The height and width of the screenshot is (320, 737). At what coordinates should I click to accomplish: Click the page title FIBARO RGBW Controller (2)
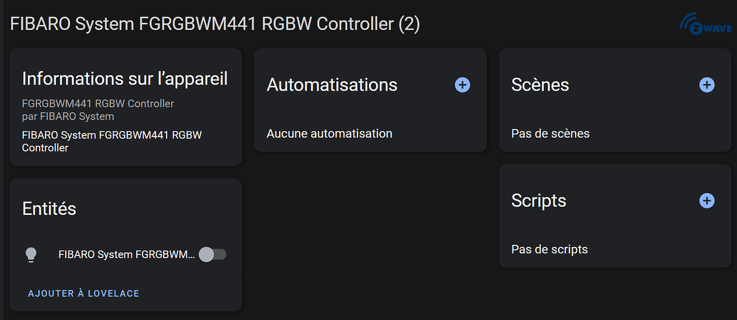(215, 24)
